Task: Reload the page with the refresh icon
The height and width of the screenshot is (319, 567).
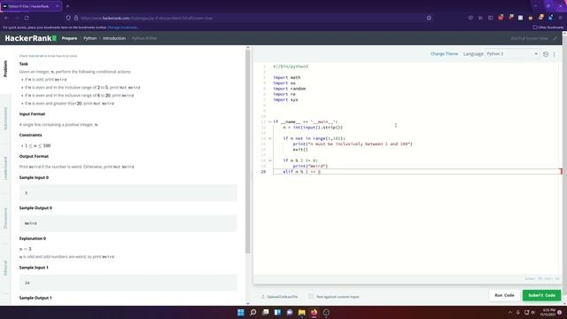Action: point(27,18)
